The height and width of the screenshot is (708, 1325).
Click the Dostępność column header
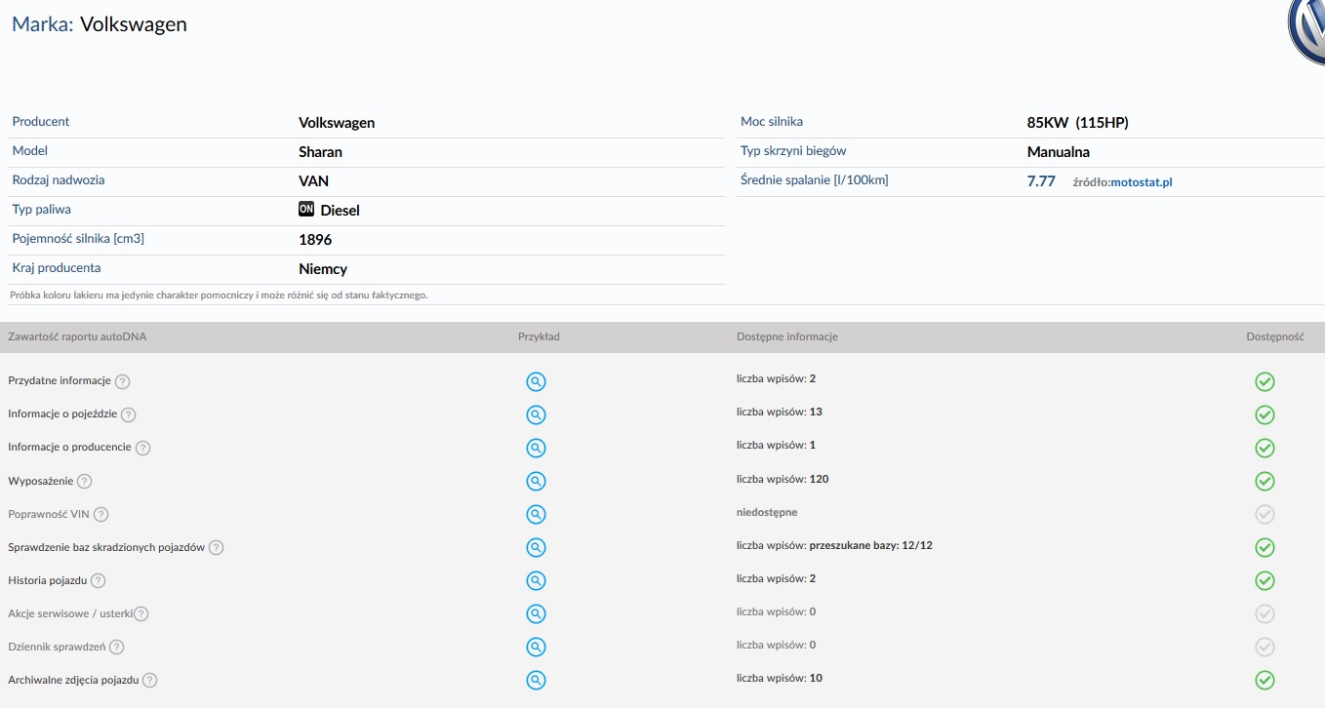[1274, 336]
